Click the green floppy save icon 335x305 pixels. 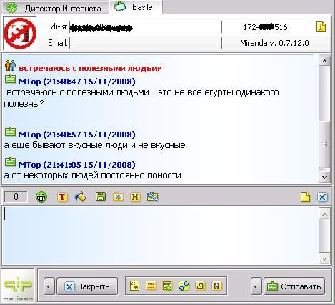click(x=101, y=197)
